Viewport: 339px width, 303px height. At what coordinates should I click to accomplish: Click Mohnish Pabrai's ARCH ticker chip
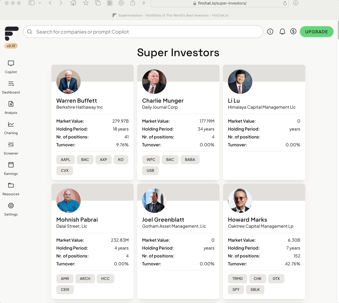85,279
